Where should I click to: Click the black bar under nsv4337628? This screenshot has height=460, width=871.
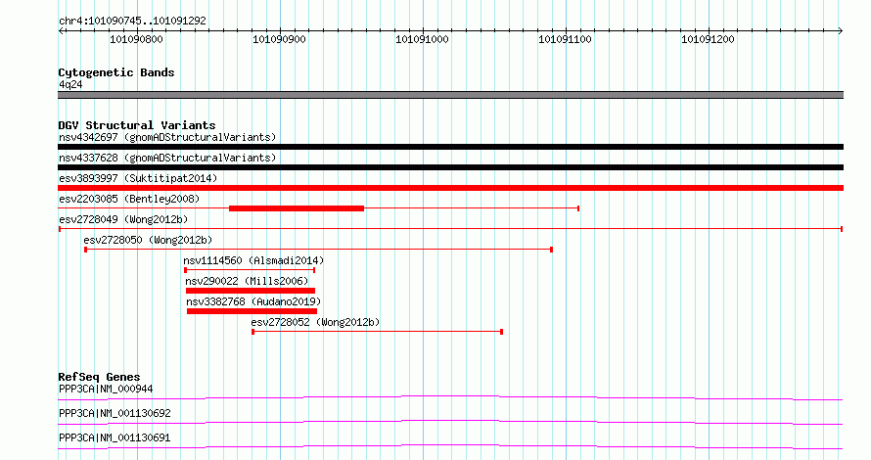(450, 167)
